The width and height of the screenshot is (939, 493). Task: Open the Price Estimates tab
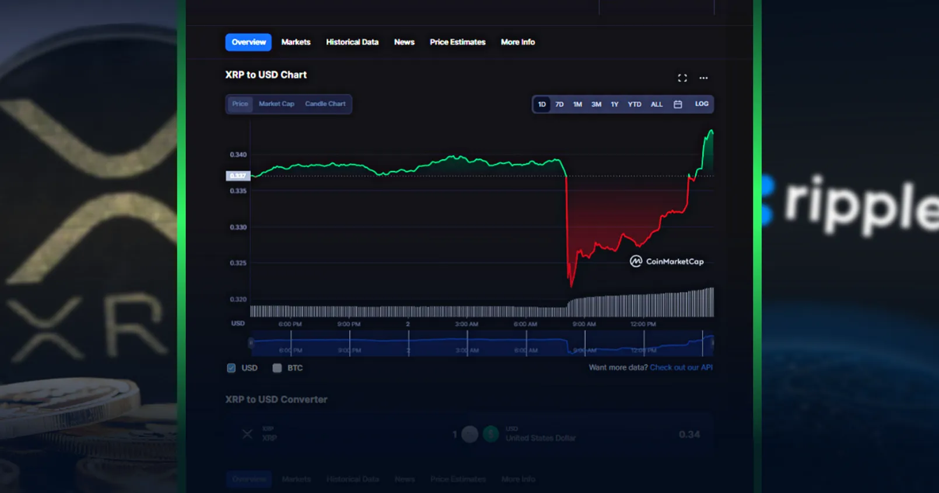point(458,42)
